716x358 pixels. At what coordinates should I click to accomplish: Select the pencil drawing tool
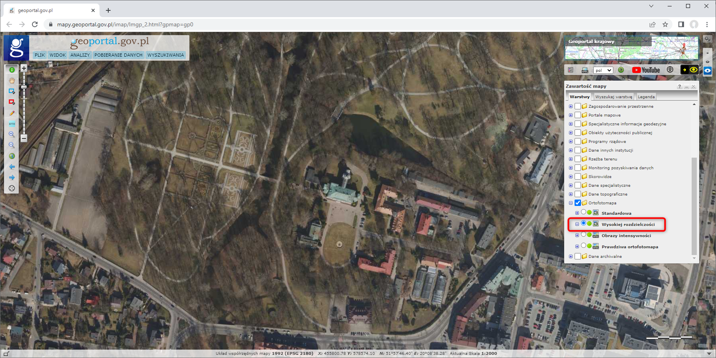click(12, 113)
